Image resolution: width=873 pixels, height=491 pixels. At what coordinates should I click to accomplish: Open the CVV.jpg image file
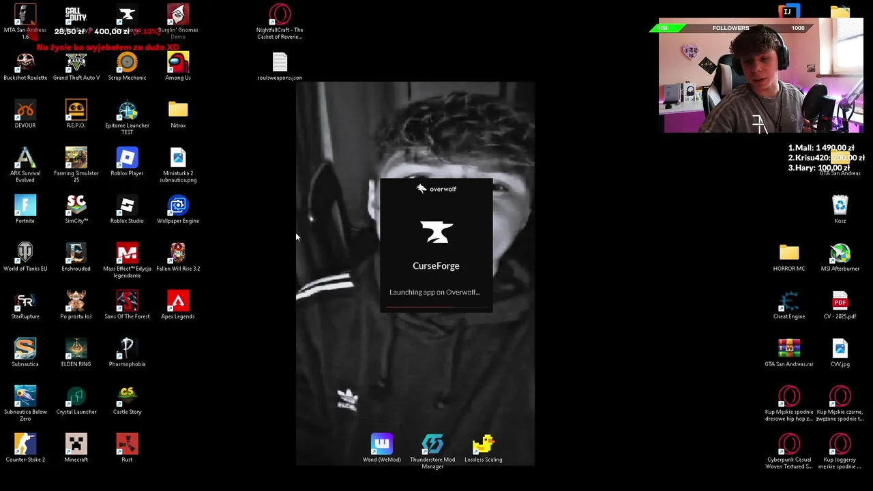pos(840,353)
